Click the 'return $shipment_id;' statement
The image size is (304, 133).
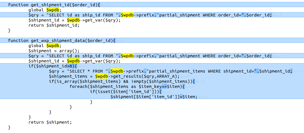(x=54, y=25)
